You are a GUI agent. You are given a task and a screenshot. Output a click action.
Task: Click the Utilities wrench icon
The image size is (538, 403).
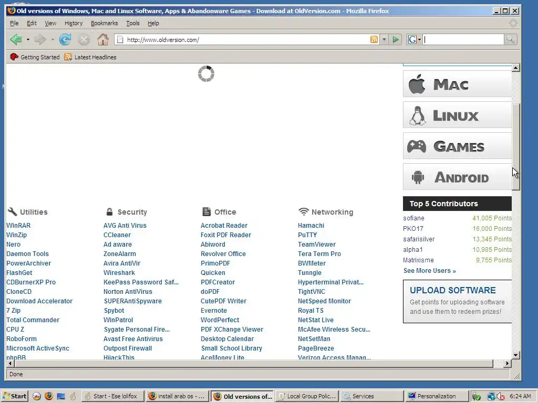tap(12, 211)
